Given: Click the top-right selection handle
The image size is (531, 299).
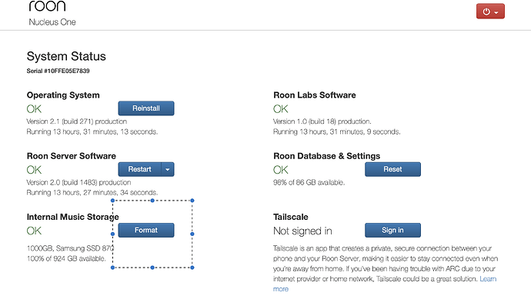Looking at the screenshot, I should click(192, 201).
